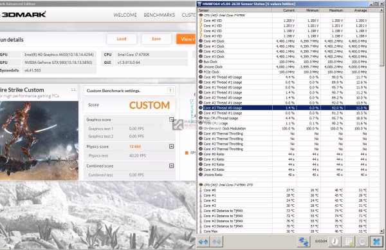
Task: Open sensor settings gear icon
Action: pyautogui.click(x=362, y=242)
